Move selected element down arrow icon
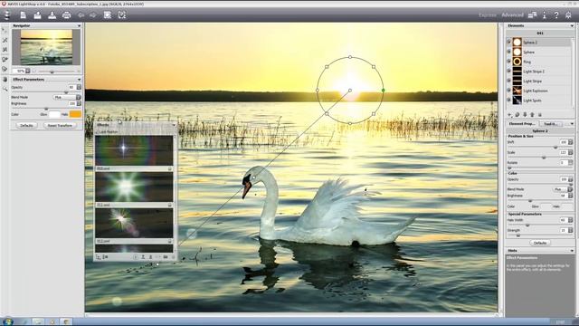The width and height of the screenshot is (579, 326). (525, 115)
